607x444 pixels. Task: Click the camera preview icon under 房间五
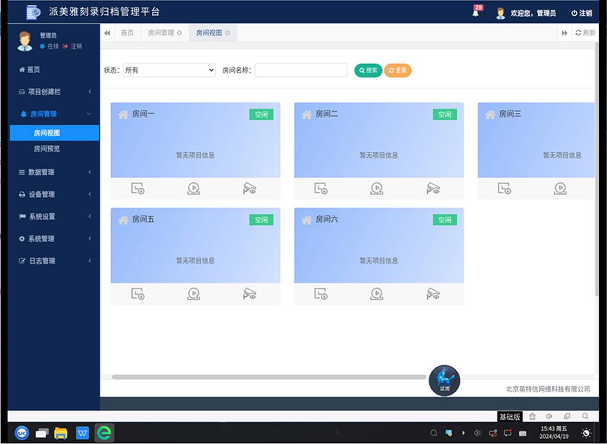coord(249,294)
